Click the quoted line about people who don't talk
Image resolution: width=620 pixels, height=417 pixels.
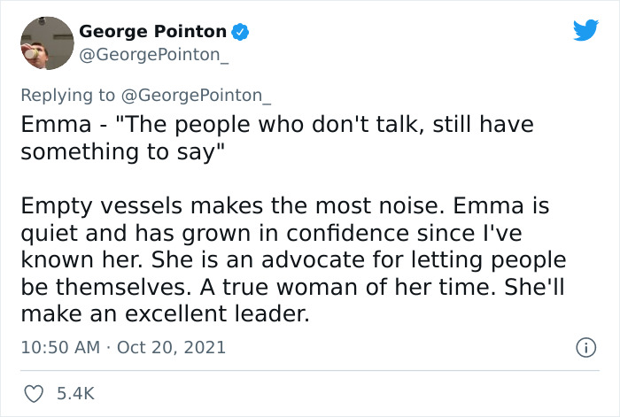pyautogui.click(x=277, y=138)
